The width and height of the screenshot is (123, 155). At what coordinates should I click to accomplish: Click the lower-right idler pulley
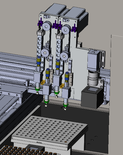click(64, 56)
